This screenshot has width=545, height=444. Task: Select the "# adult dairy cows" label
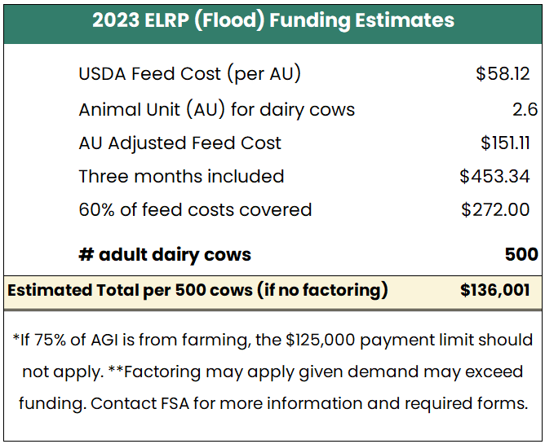click(x=165, y=254)
